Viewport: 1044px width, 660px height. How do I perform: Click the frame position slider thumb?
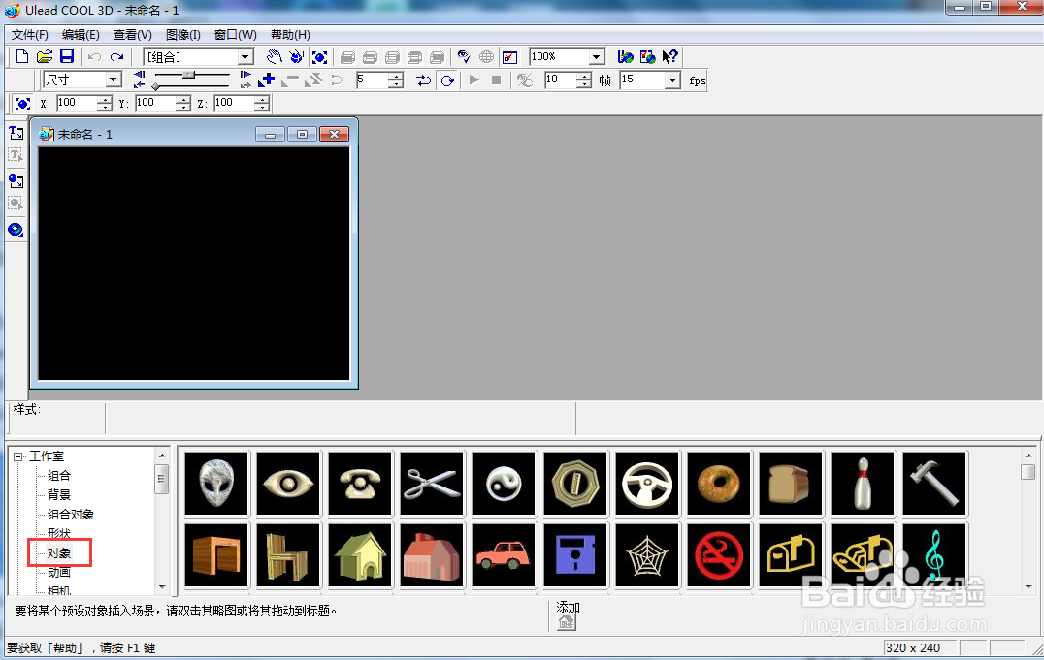(x=190, y=75)
